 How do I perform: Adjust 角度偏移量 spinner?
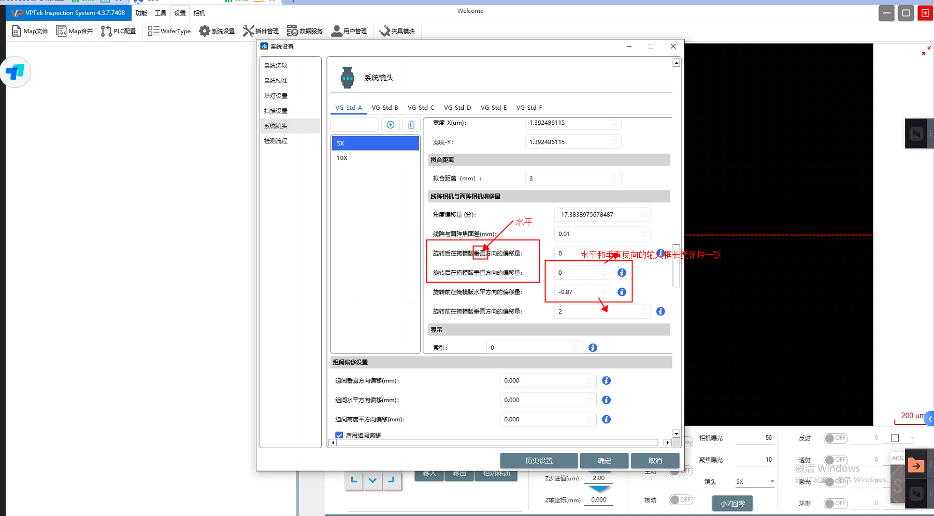pyautogui.click(x=643, y=214)
